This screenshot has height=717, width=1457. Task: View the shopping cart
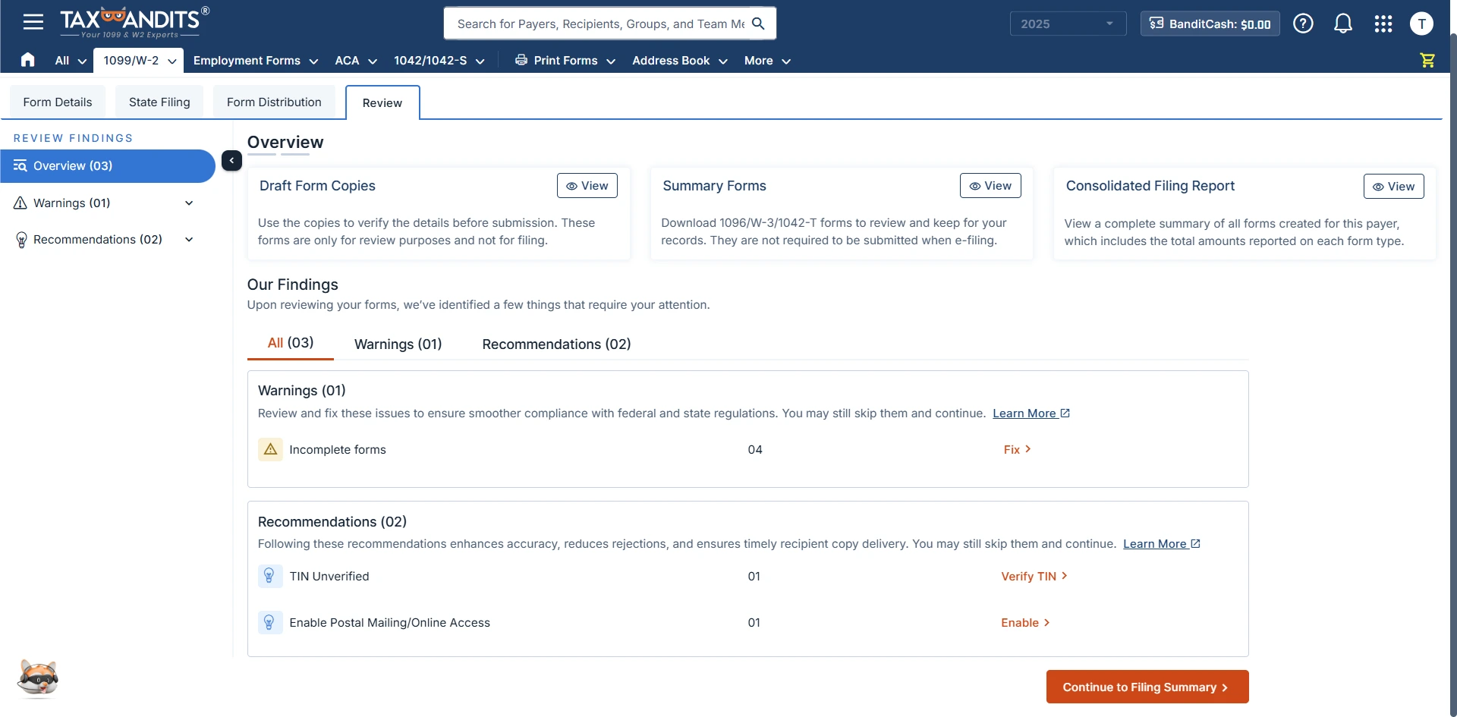(1427, 60)
